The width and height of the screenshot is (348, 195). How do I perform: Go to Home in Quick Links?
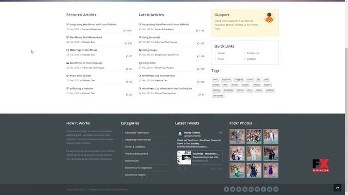221,53
